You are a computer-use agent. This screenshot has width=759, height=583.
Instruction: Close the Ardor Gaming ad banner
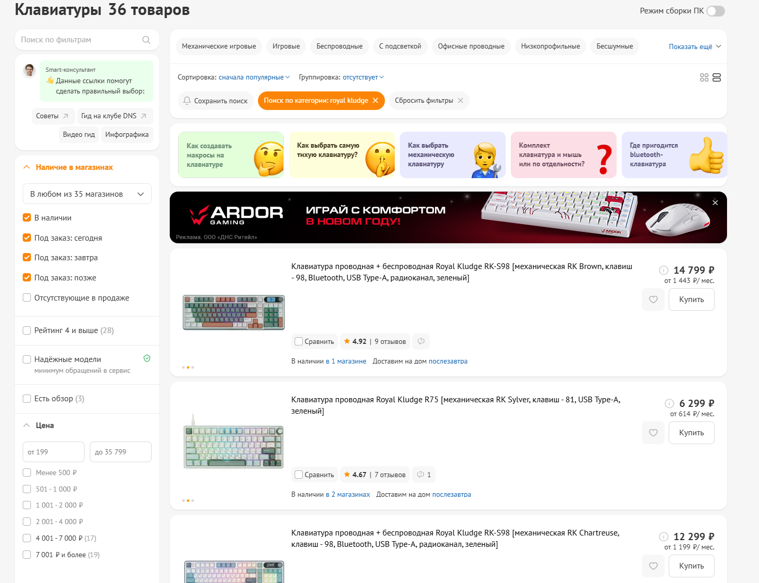(715, 202)
